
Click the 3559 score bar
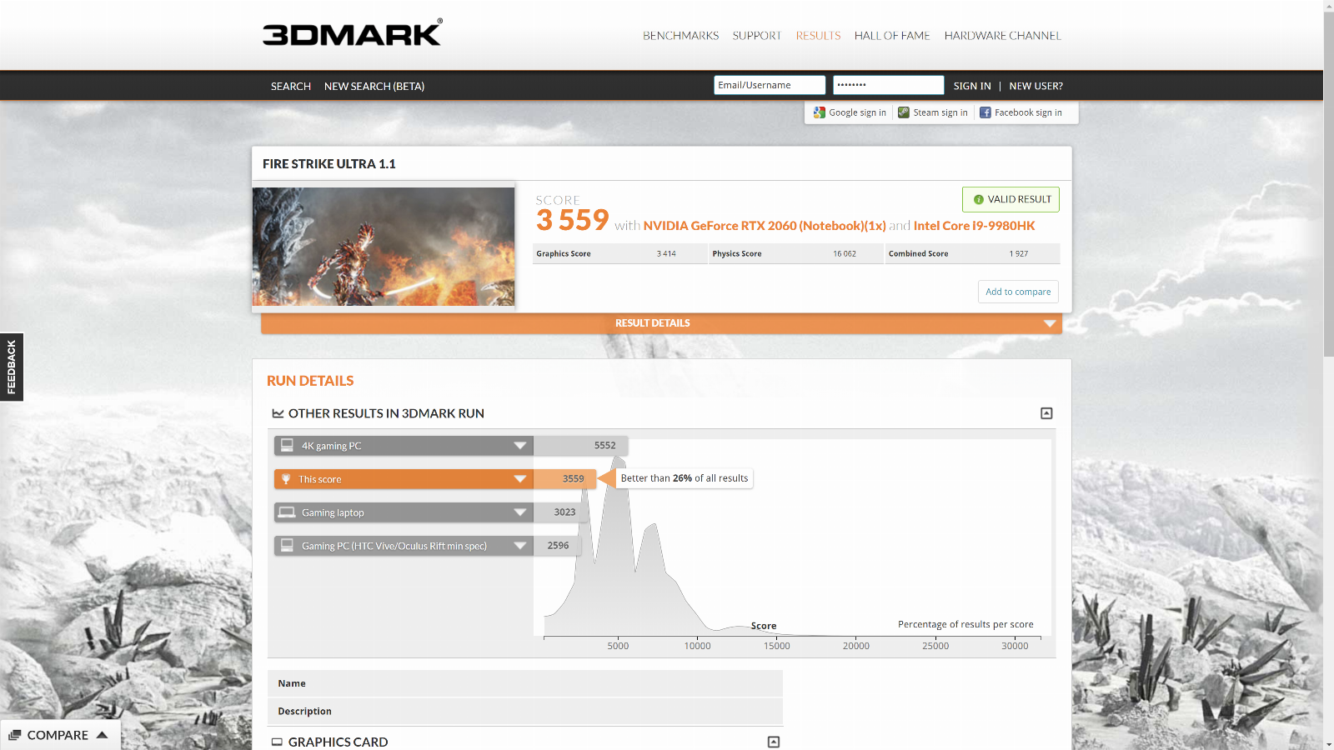(x=564, y=479)
